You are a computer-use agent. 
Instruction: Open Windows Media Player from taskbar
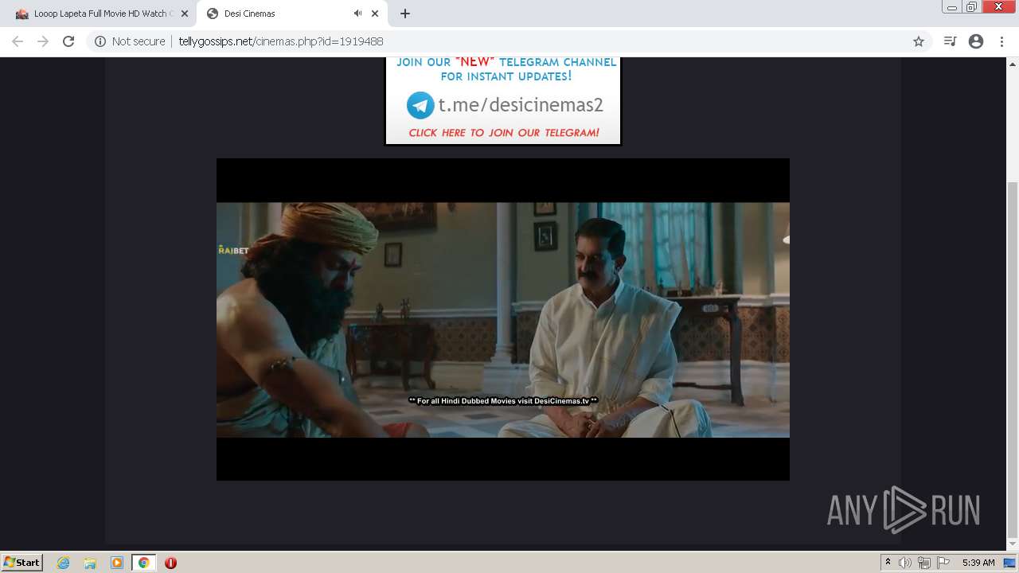click(117, 563)
